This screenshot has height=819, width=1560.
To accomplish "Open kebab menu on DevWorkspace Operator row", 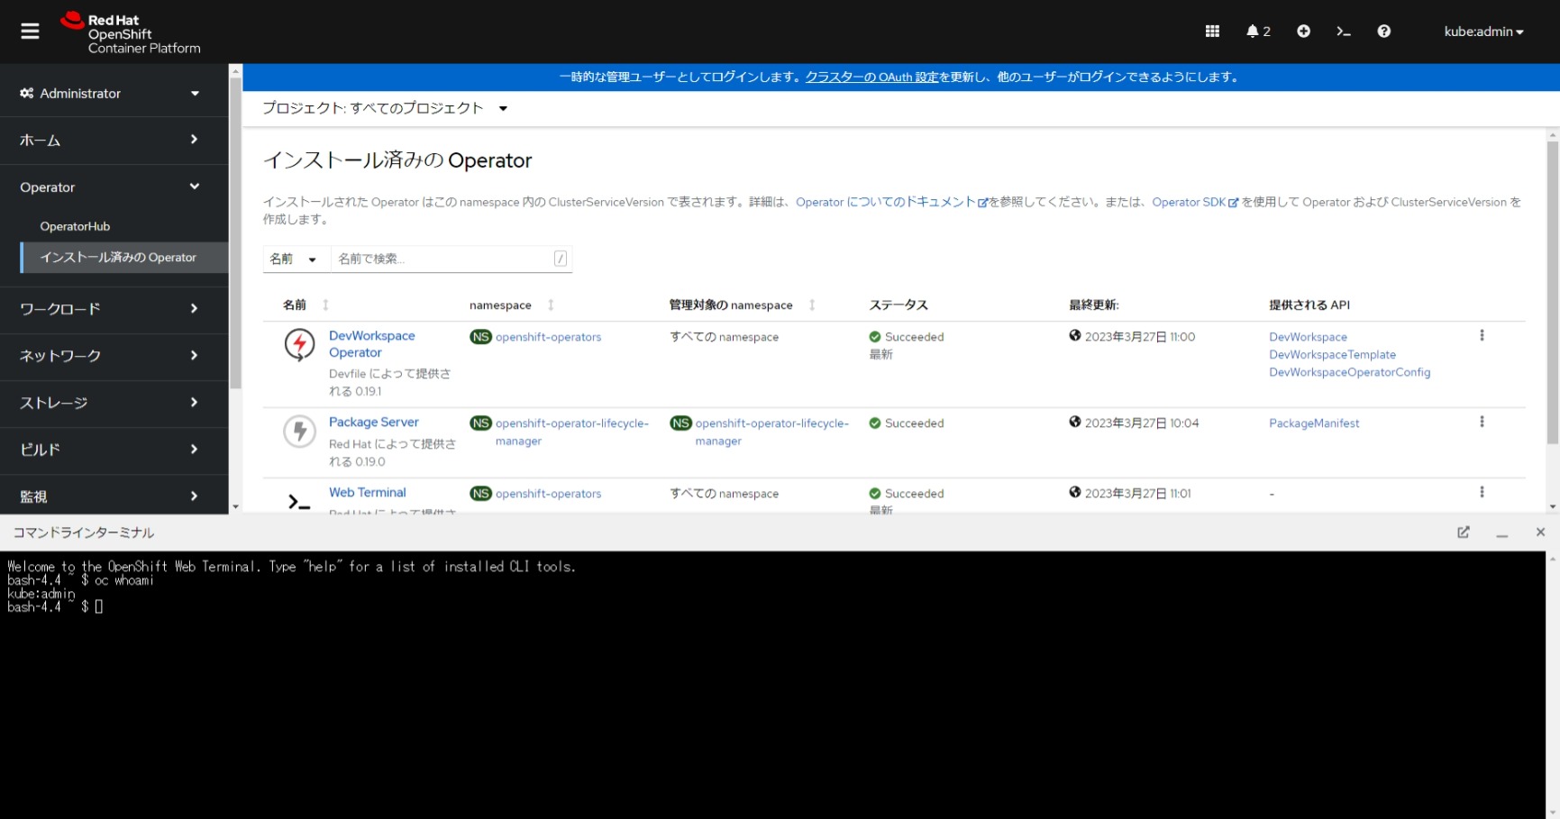I will pyautogui.click(x=1482, y=333).
